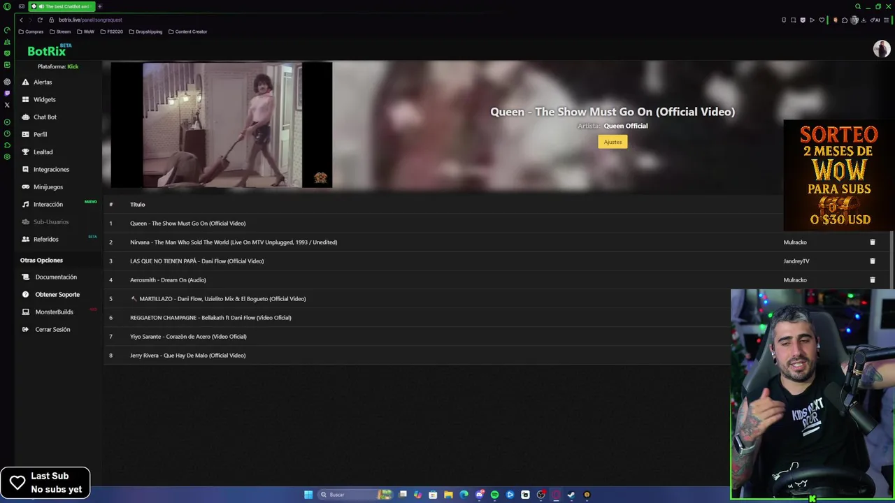Open the Content Creator bookmark folder

187,31
